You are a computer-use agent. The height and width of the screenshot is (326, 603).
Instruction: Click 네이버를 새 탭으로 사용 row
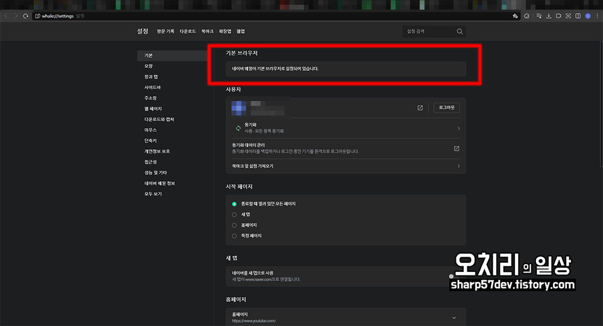[346, 276]
